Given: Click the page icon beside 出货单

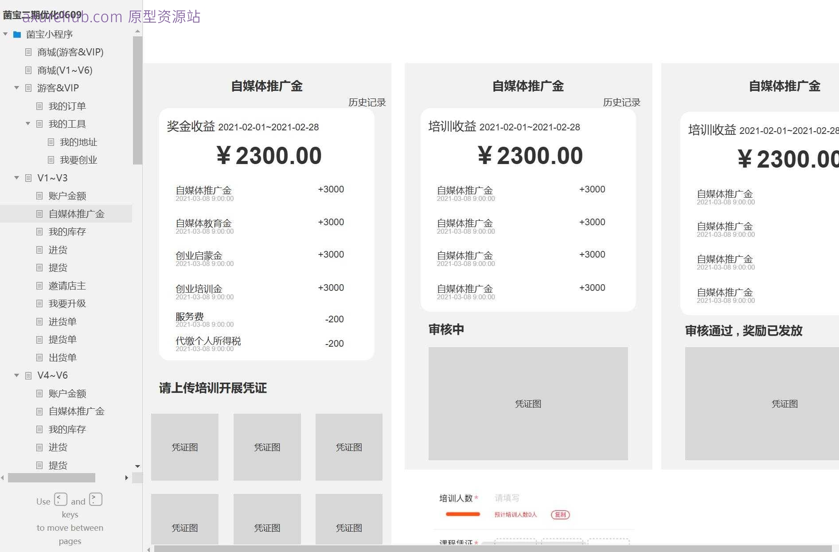Looking at the screenshot, I should coord(39,357).
